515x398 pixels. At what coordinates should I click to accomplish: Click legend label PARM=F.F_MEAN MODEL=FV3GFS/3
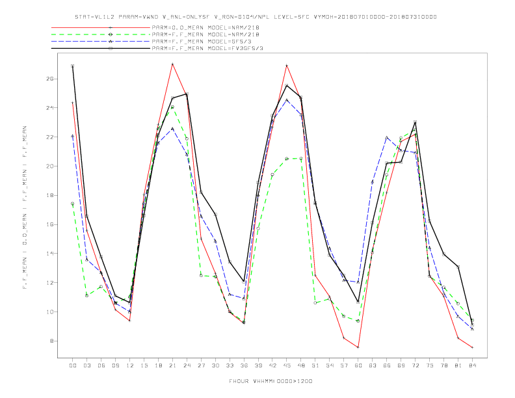click(207, 48)
